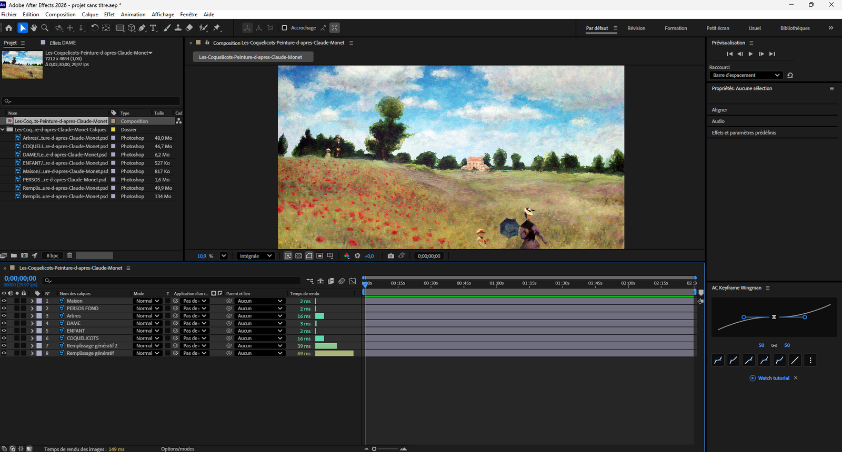Select the Puppet Pin tool

tap(217, 28)
